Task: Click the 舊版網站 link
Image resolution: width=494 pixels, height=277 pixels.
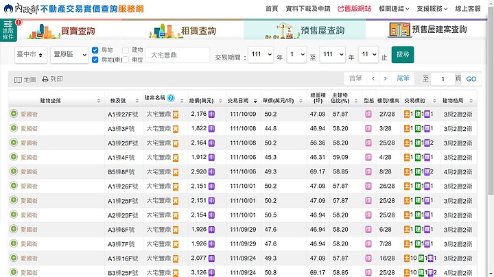Action: point(354,8)
